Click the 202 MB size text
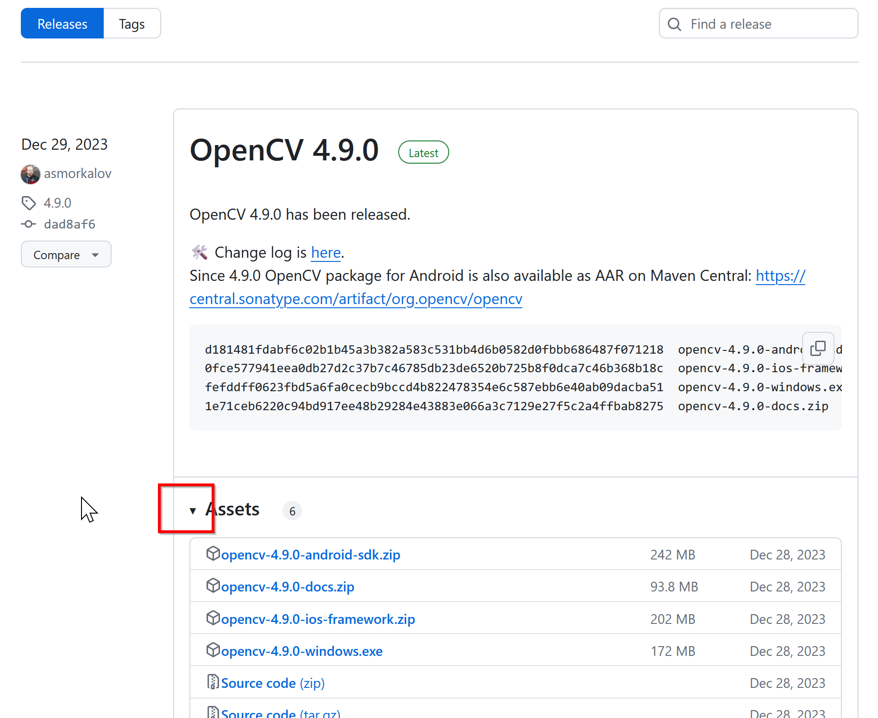Viewport: 878px width, 718px height. [673, 619]
